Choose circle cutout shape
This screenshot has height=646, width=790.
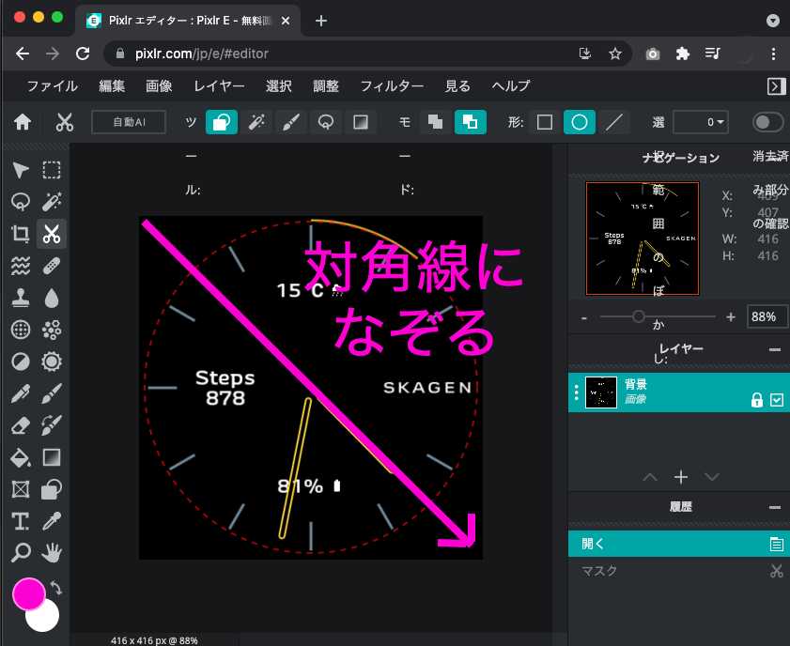pyautogui.click(x=580, y=122)
